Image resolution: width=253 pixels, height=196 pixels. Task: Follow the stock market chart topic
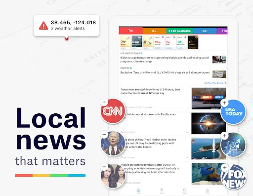point(224,136)
